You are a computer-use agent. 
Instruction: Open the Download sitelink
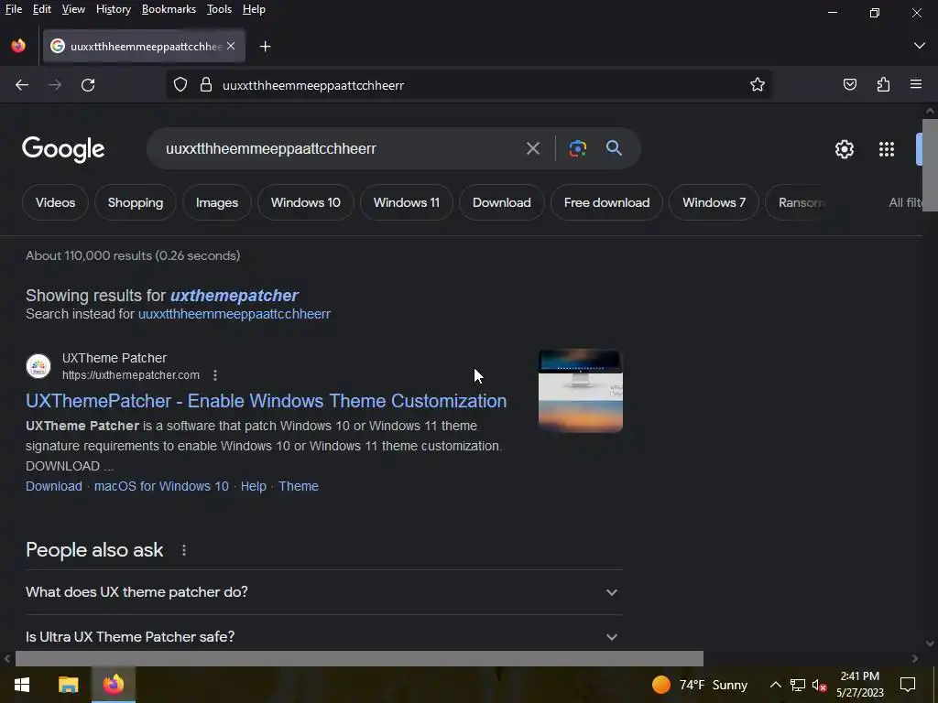click(x=54, y=486)
